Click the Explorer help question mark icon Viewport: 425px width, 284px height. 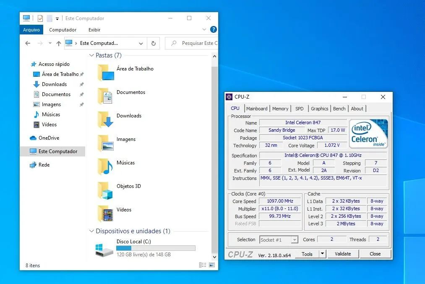pyautogui.click(x=213, y=29)
